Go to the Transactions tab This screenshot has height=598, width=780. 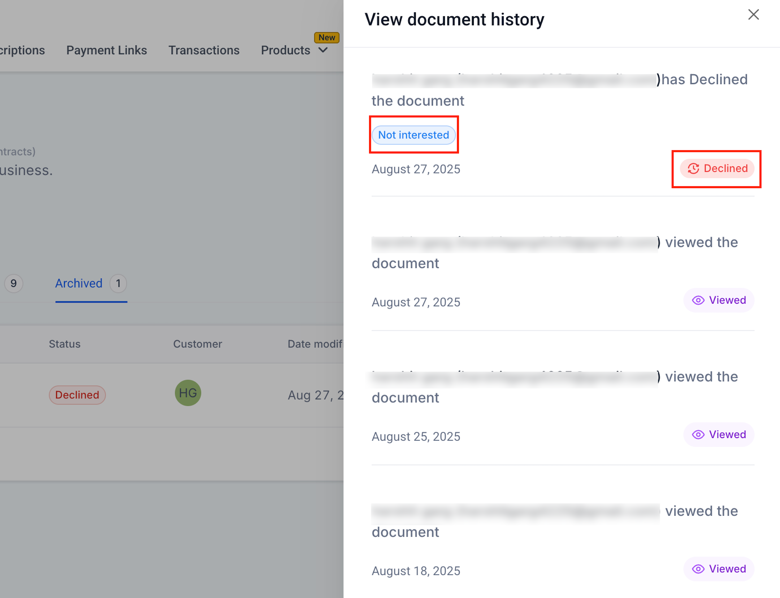pyautogui.click(x=204, y=50)
